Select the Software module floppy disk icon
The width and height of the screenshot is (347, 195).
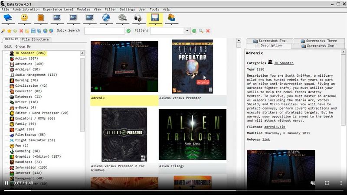coord(155,18)
